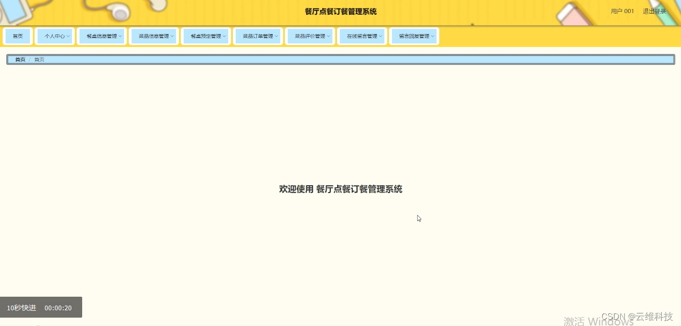The height and width of the screenshot is (326, 681).
Task: Expand the 菜品评价管理 dropdown menu
Action: click(x=310, y=37)
